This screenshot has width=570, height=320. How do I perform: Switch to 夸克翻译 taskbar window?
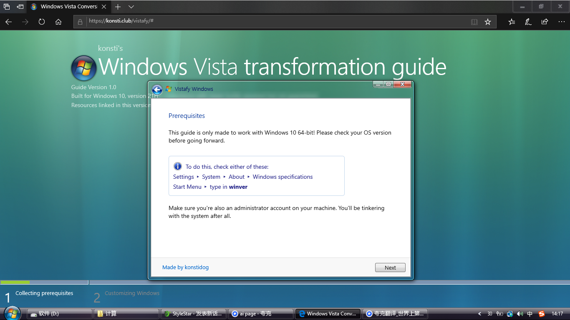click(395, 314)
